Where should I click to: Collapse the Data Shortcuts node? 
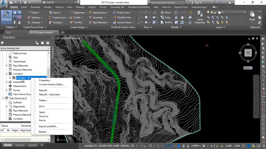pos(3,98)
